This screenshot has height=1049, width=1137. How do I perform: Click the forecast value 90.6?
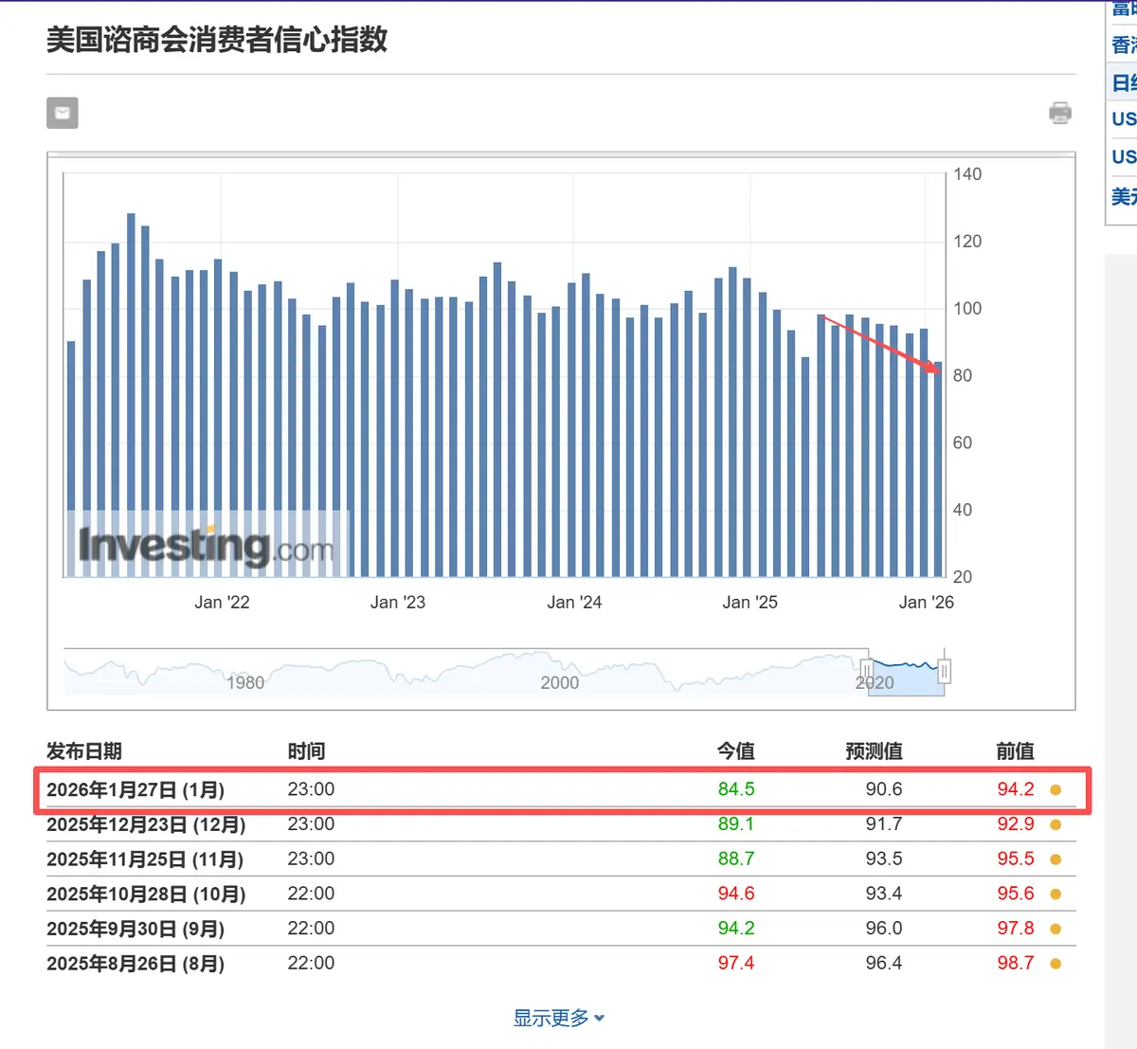[884, 789]
